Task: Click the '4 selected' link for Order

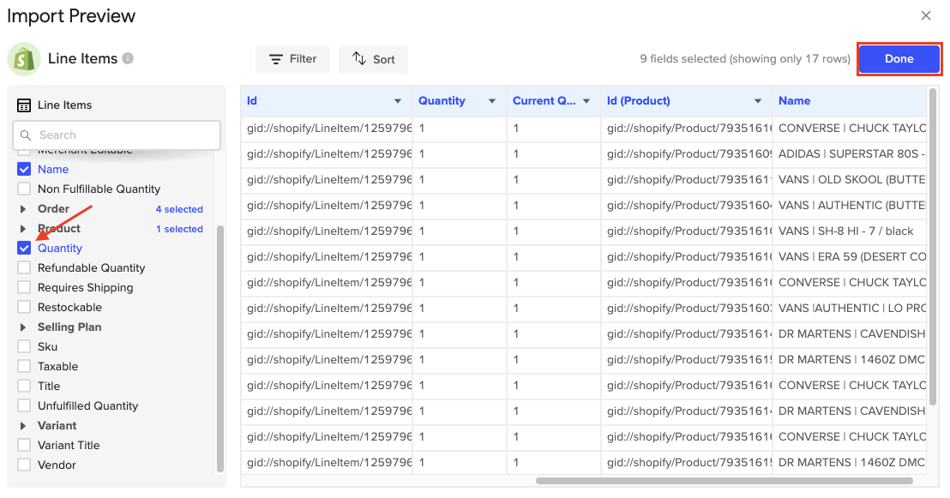Action: pyautogui.click(x=179, y=209)
